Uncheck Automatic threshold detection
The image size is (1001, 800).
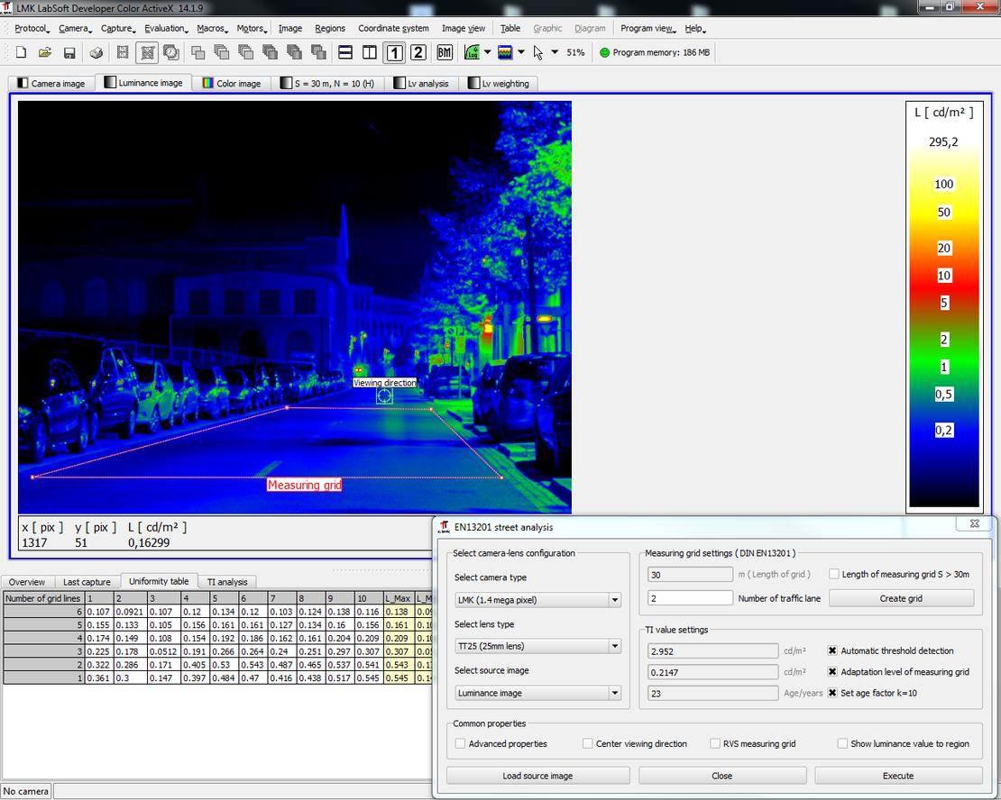[832, 650]
